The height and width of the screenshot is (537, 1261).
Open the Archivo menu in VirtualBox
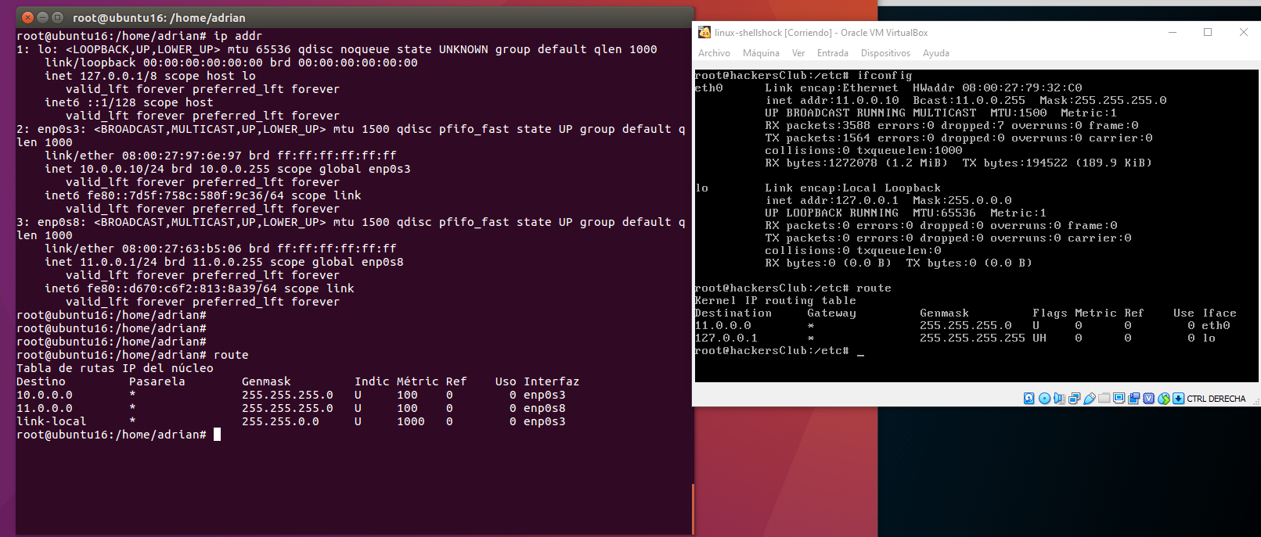(x=714, y=53)
